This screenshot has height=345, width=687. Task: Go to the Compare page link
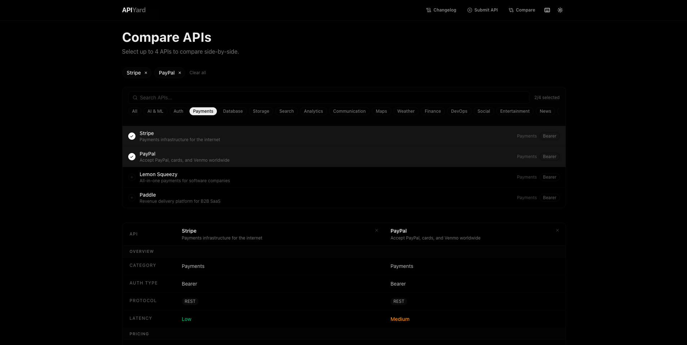pyautogui.click(x=522, y=10)
